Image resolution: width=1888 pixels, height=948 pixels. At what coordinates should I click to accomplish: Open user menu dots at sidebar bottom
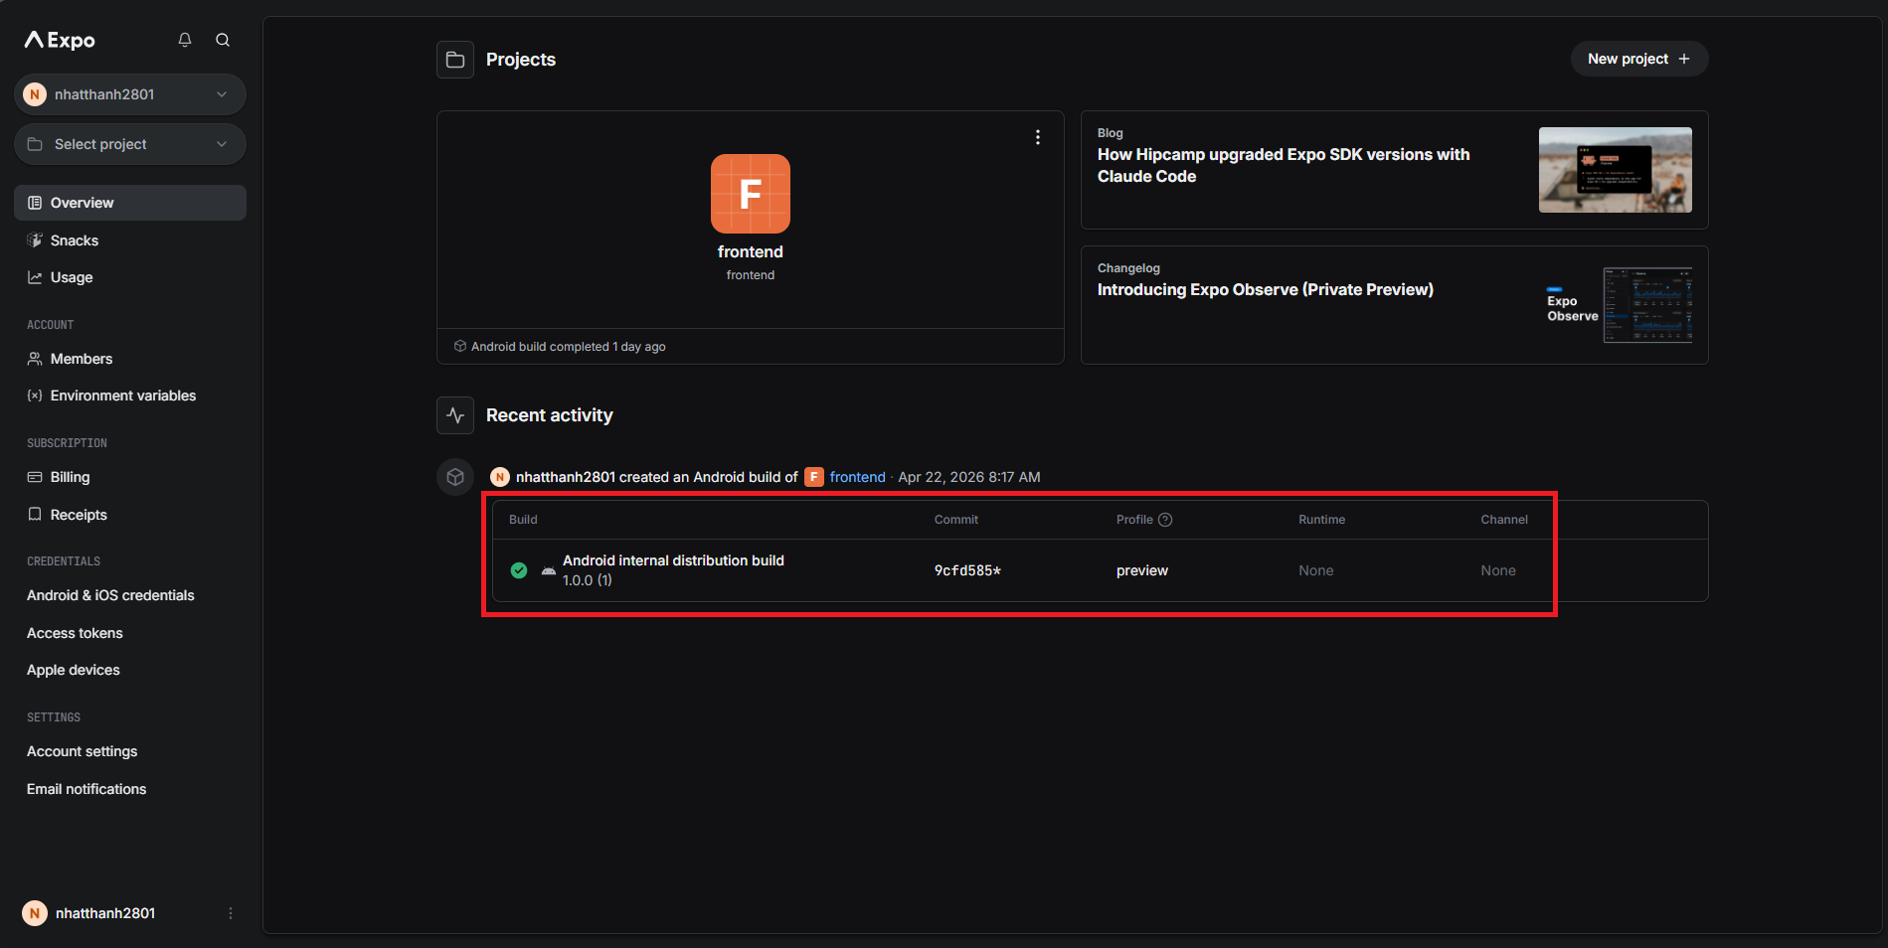point(231,913)
